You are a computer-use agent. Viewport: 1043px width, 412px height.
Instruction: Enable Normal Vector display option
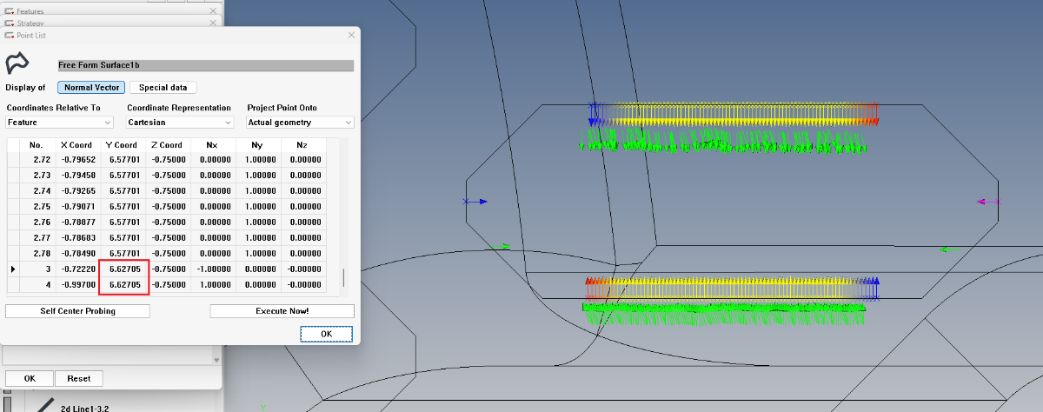point(91,87)
